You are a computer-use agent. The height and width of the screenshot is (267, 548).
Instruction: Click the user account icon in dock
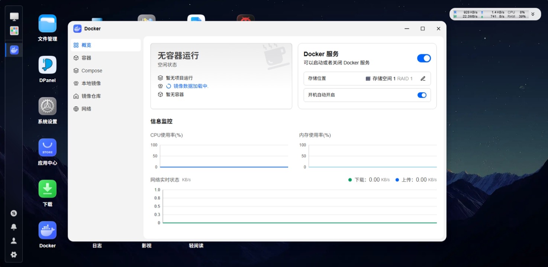pyautogui.click(x=14, y=241)
